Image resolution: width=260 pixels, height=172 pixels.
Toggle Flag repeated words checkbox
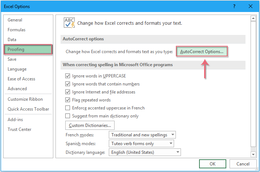click(68, 100)
